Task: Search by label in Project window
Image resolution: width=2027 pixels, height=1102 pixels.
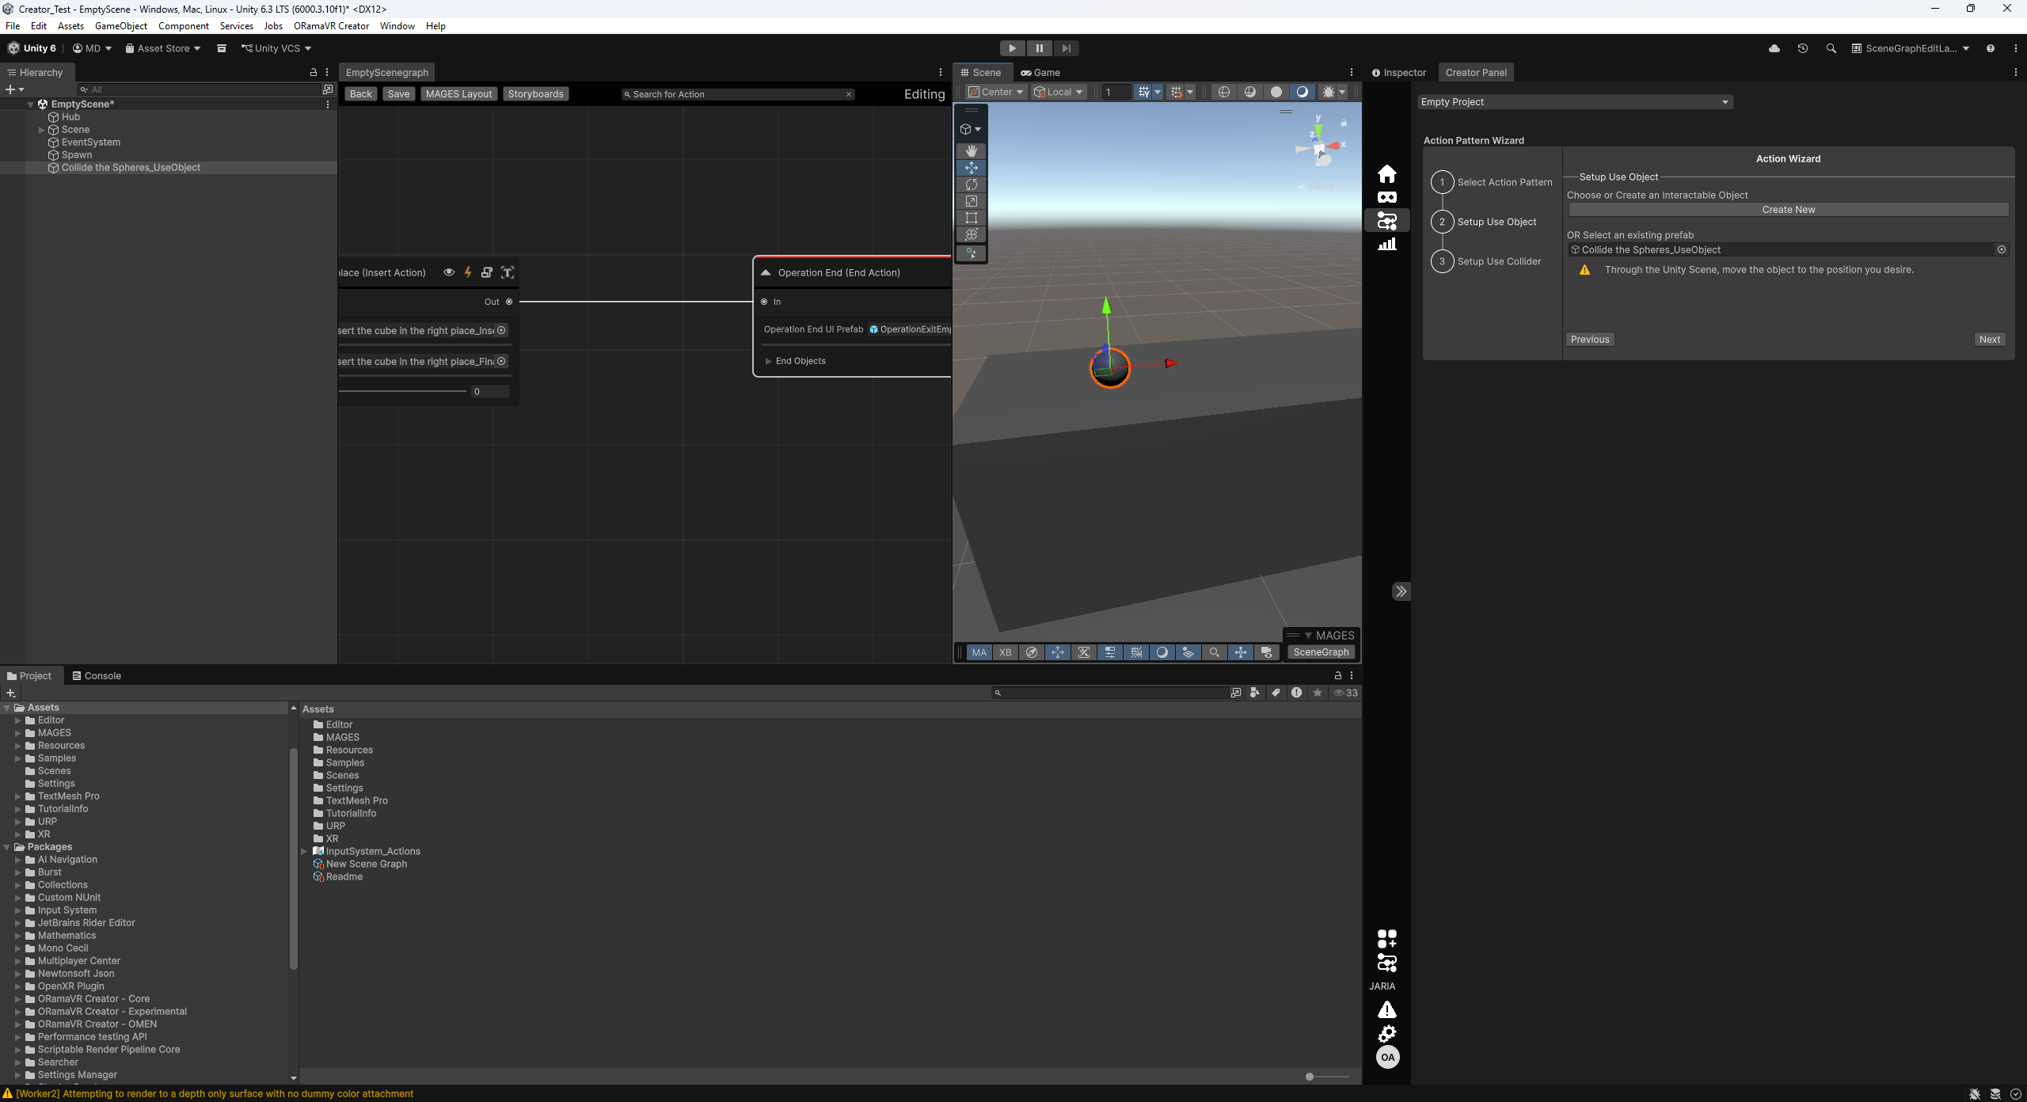Action: (1276, 693)
